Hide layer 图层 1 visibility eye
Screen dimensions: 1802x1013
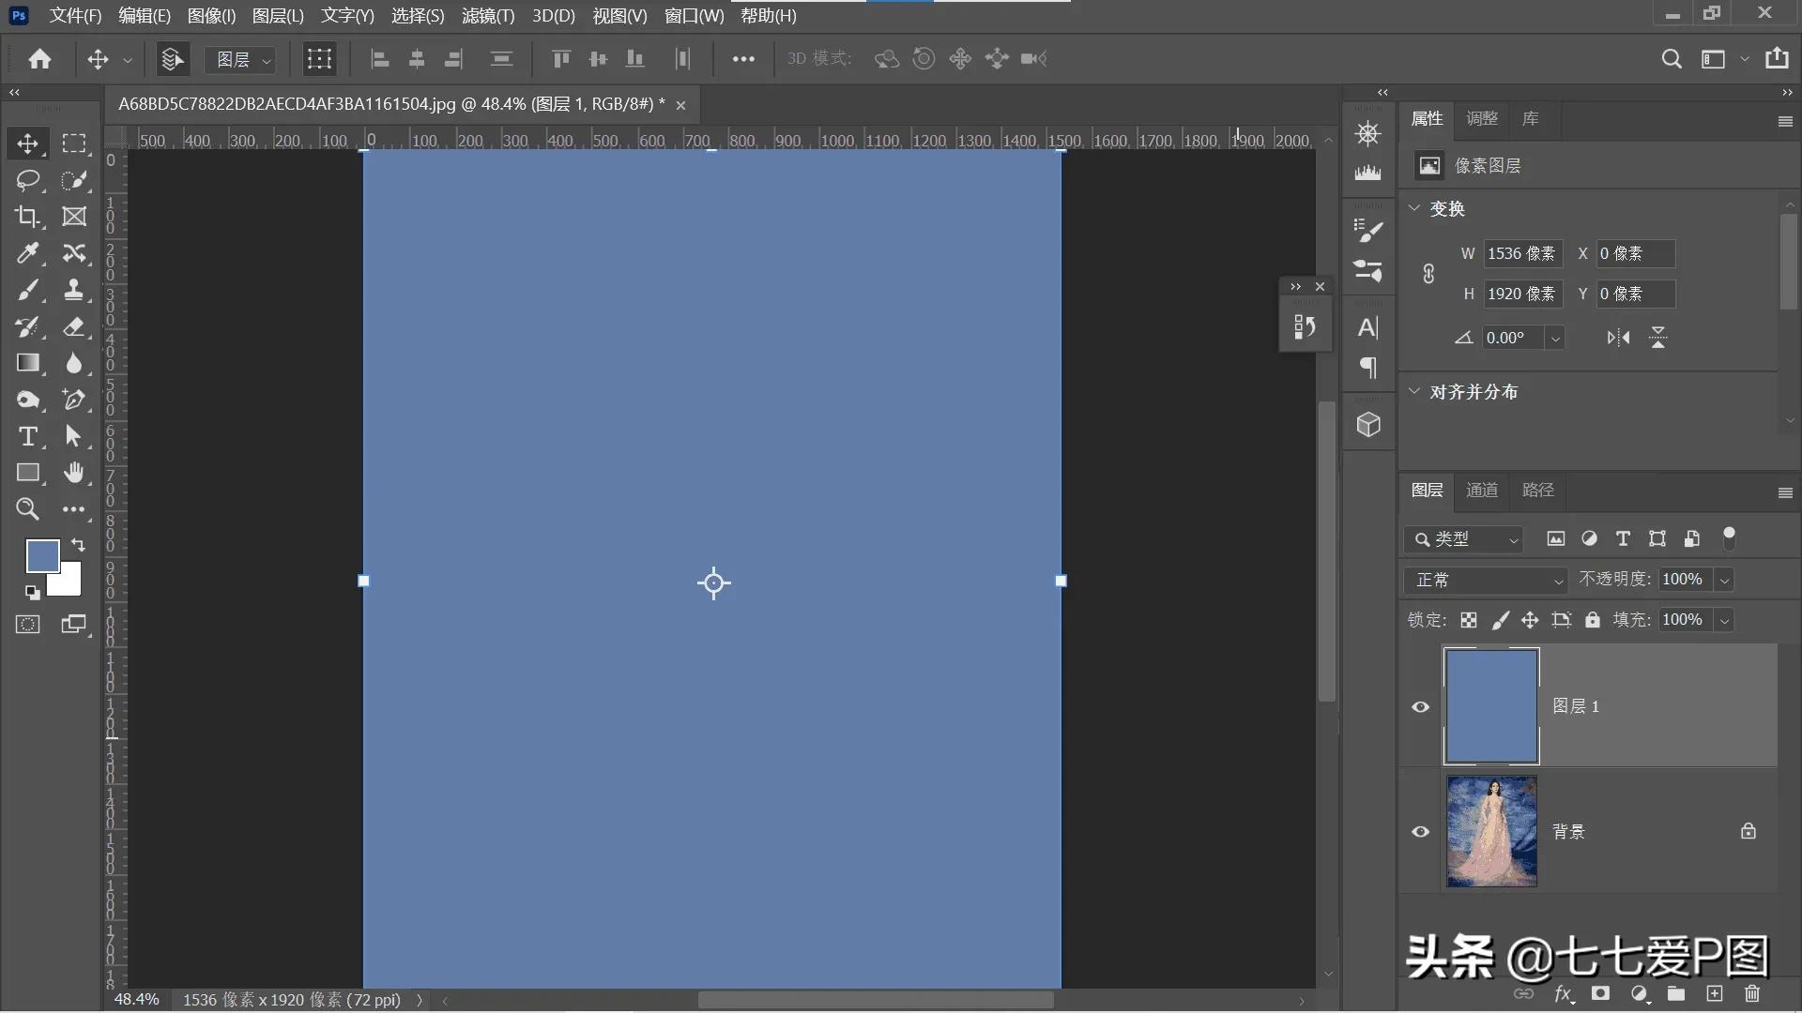click(x=1420, y=706)
